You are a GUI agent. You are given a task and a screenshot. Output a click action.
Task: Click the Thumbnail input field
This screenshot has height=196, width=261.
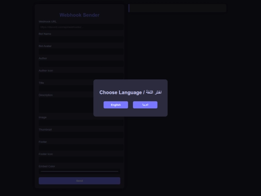coord(81,135)
